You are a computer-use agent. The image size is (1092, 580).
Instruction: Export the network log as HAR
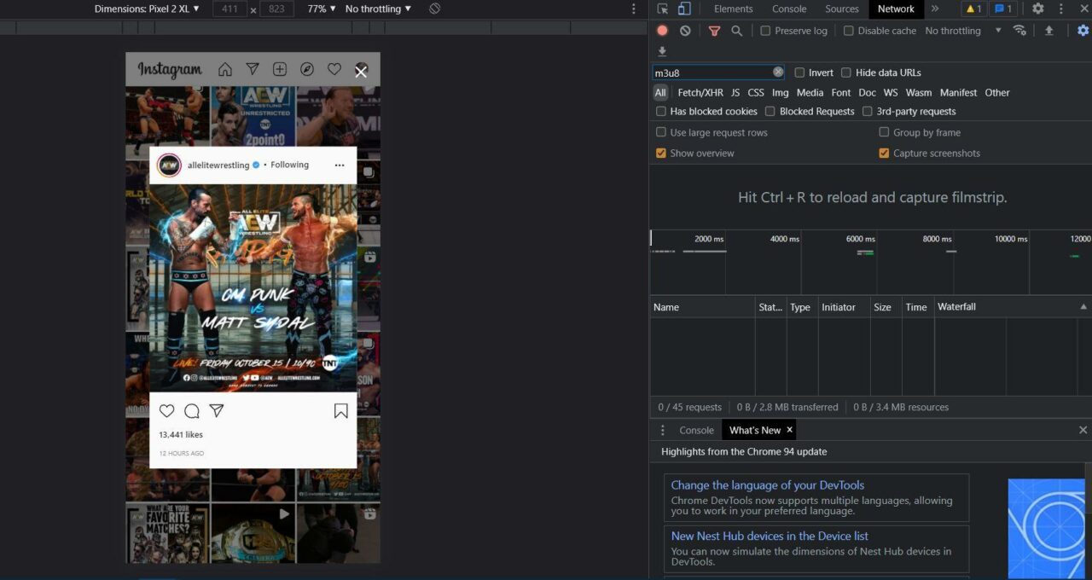click(1049, 30)
